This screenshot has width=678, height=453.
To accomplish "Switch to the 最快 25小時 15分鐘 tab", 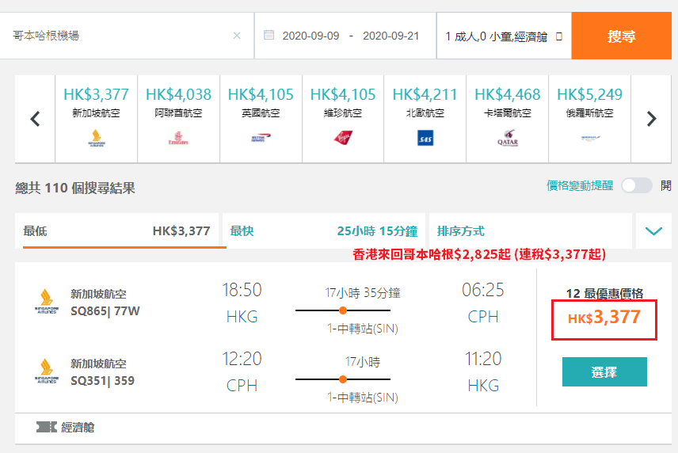I will click(324, 230).
